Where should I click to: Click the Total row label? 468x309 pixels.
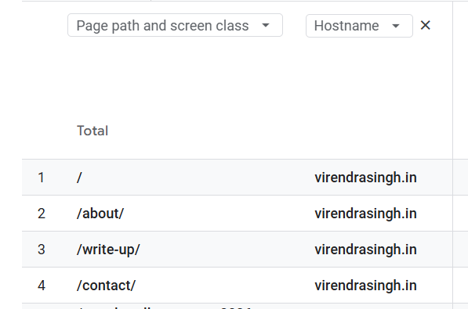click(x=93, y=131)
